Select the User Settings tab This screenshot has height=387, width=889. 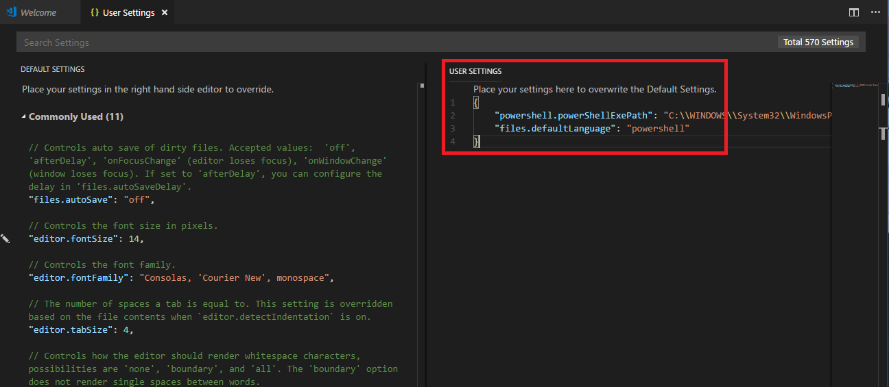128,12
